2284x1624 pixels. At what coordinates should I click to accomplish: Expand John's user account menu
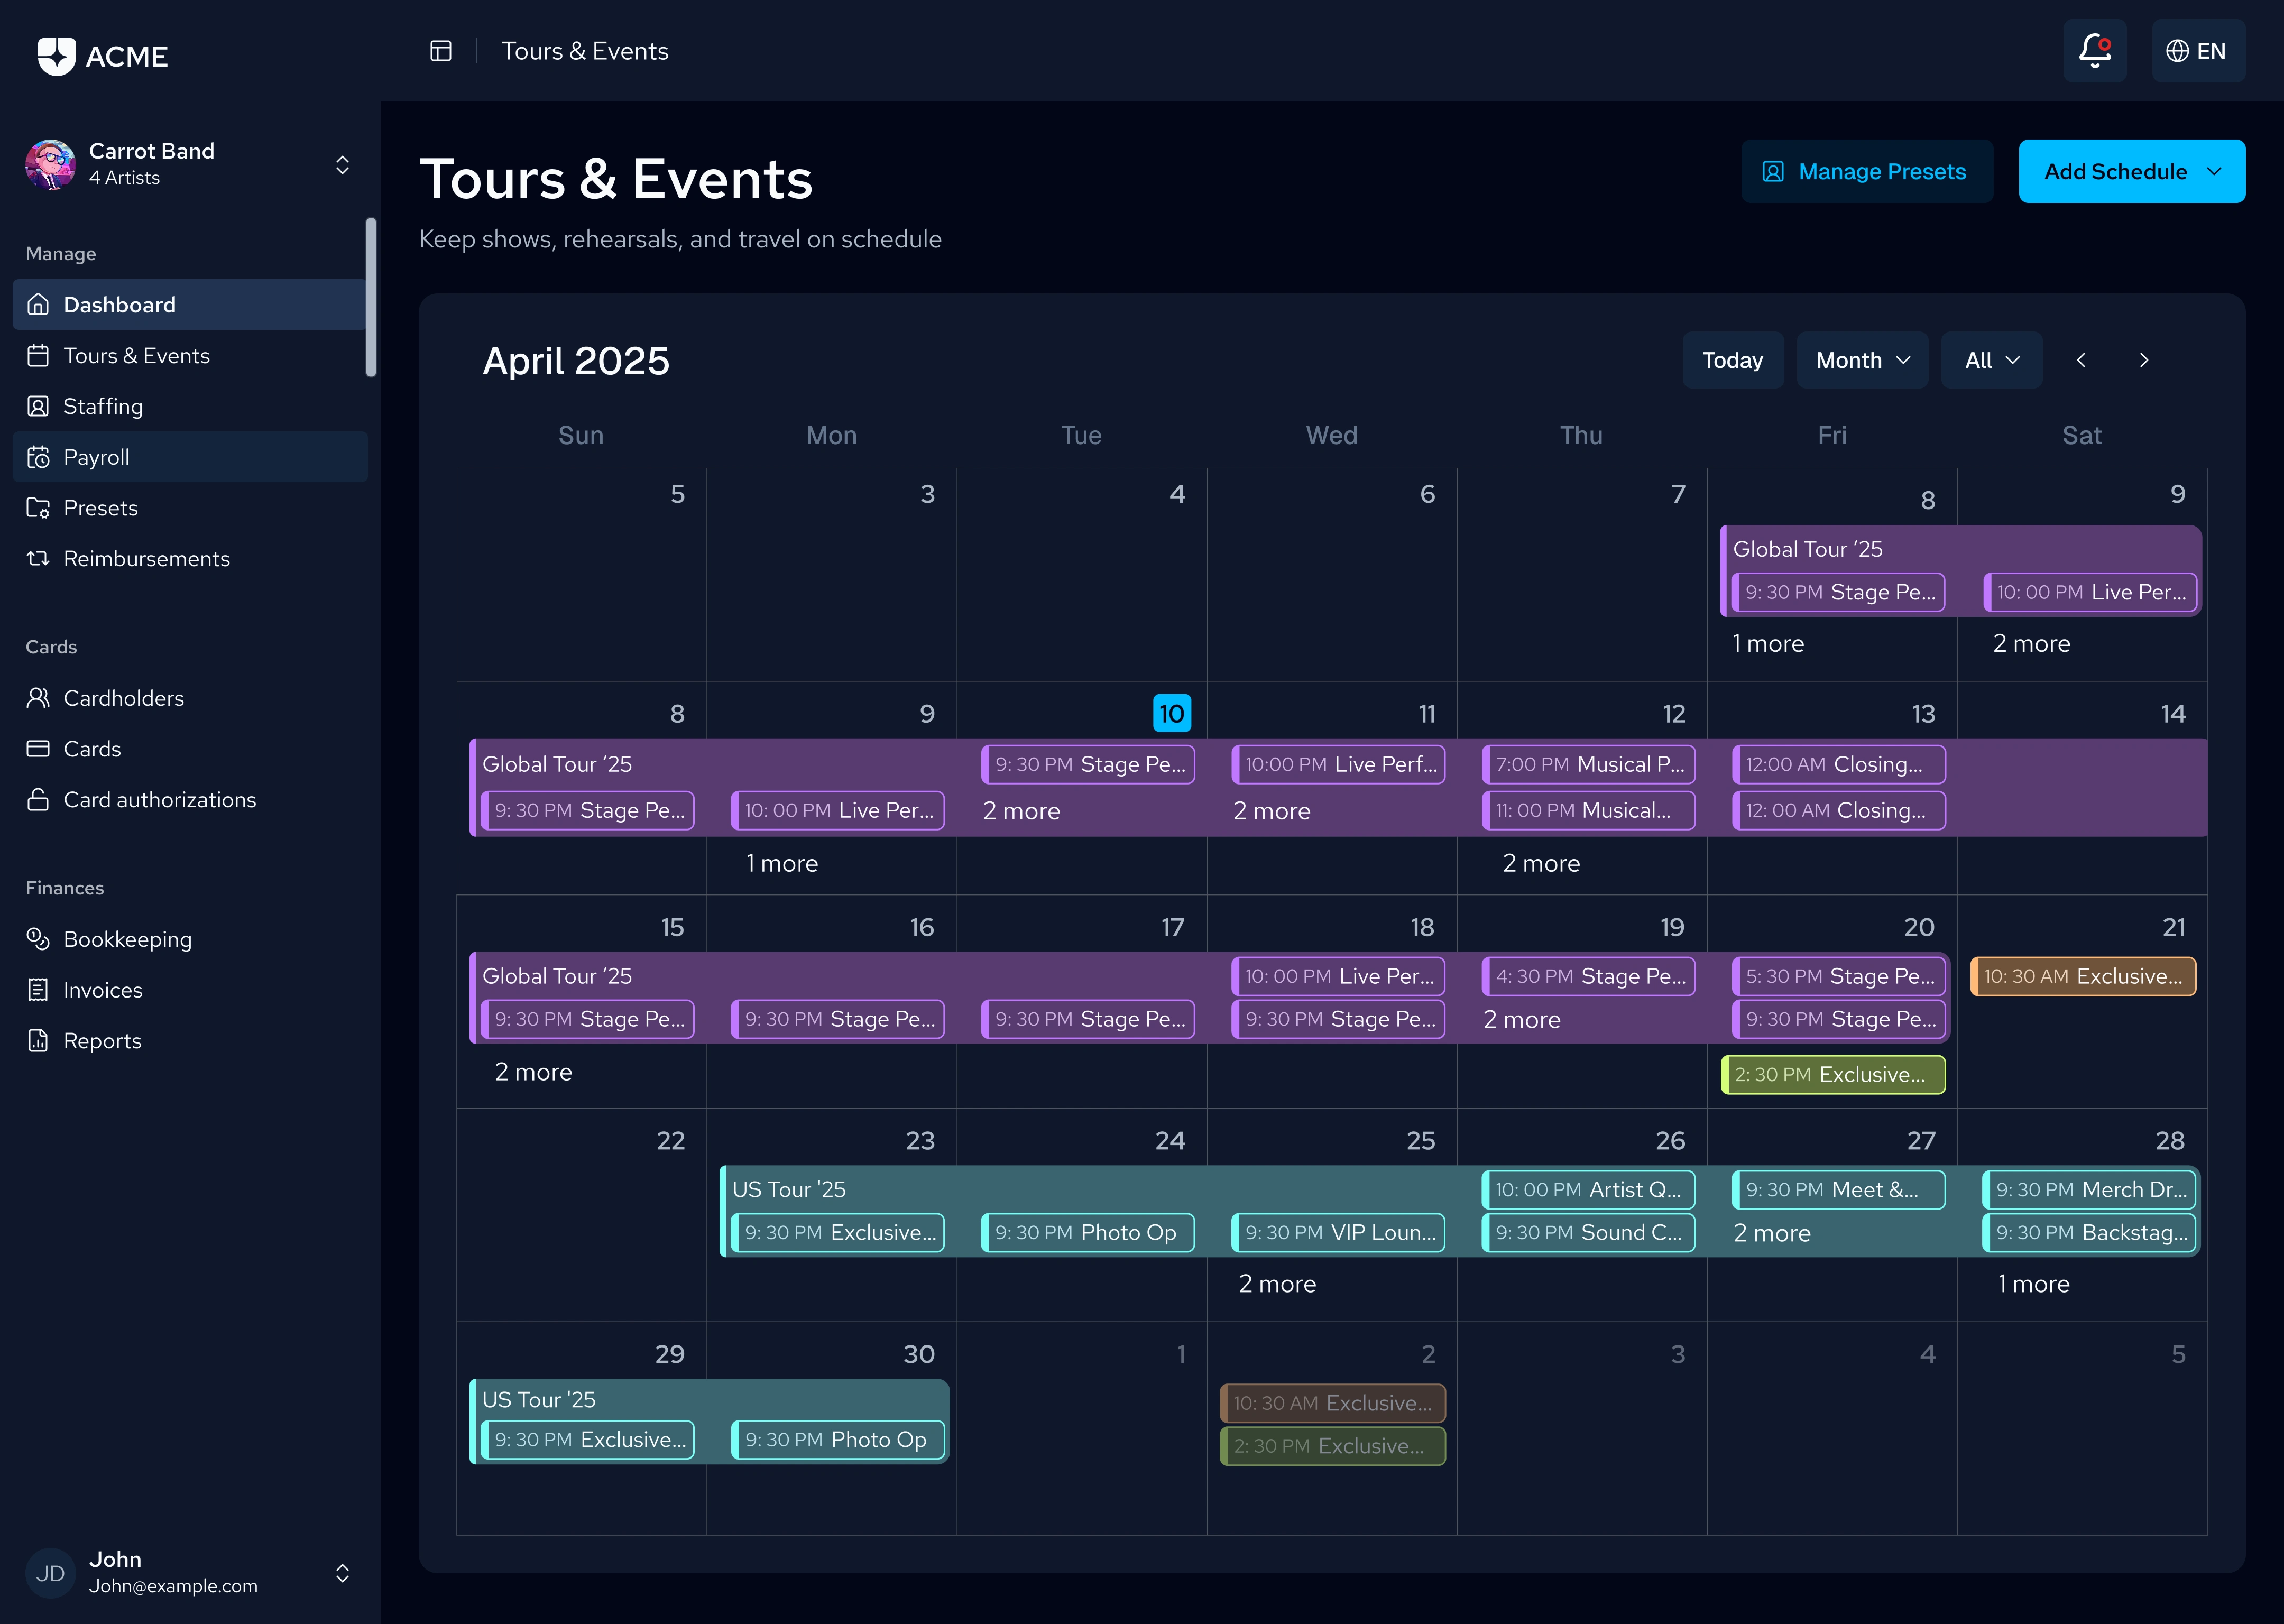342,1573
